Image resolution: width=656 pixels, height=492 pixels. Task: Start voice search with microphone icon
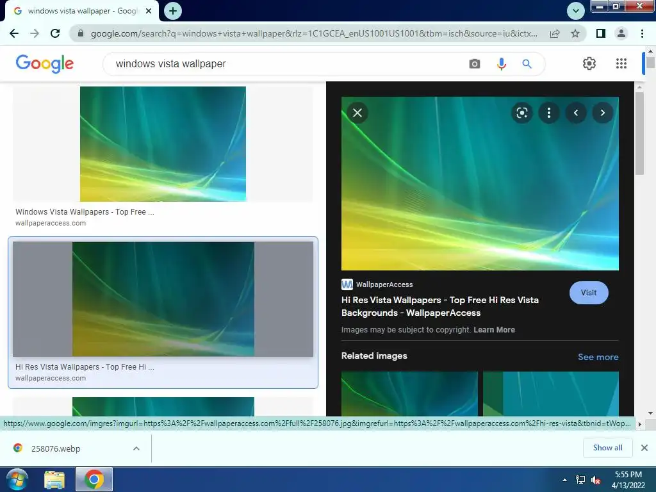(x=501, y=64)
